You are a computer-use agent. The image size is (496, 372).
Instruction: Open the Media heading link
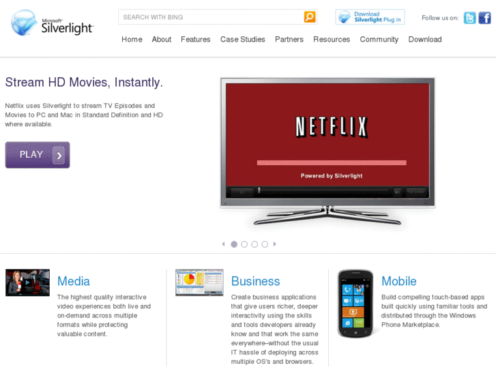tap(74, 281)
